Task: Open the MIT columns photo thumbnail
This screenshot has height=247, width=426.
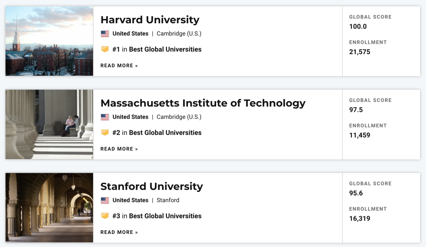Action: point(49,124)
